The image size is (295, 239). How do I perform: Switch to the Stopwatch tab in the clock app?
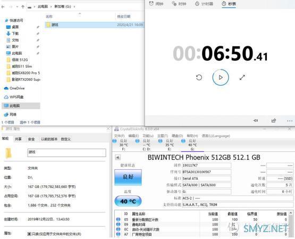[229, 4]
